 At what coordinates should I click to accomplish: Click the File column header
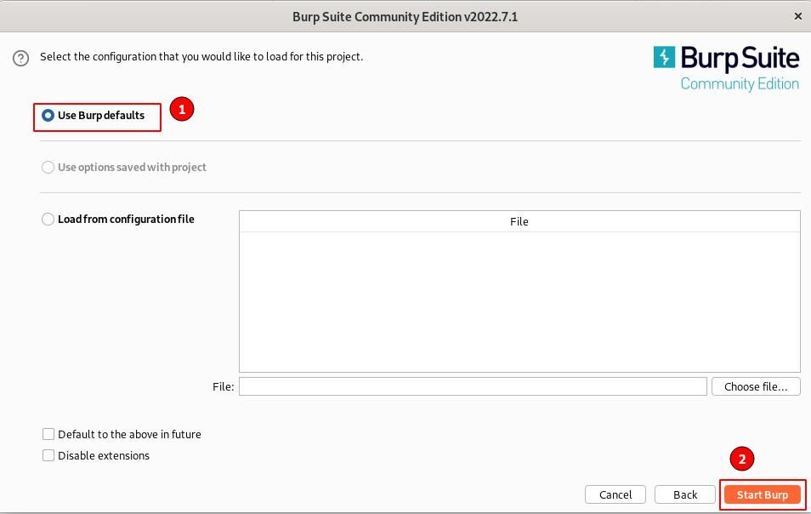click(x=519, y=221)
